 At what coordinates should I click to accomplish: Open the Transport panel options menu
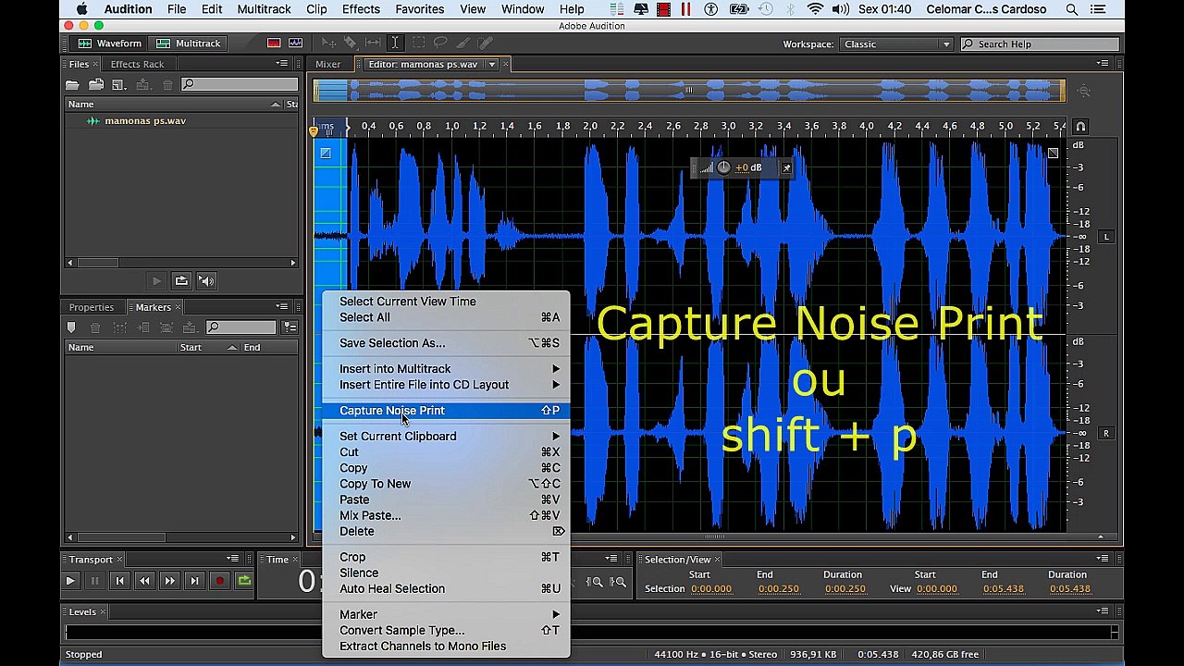[x=233, y=559]
